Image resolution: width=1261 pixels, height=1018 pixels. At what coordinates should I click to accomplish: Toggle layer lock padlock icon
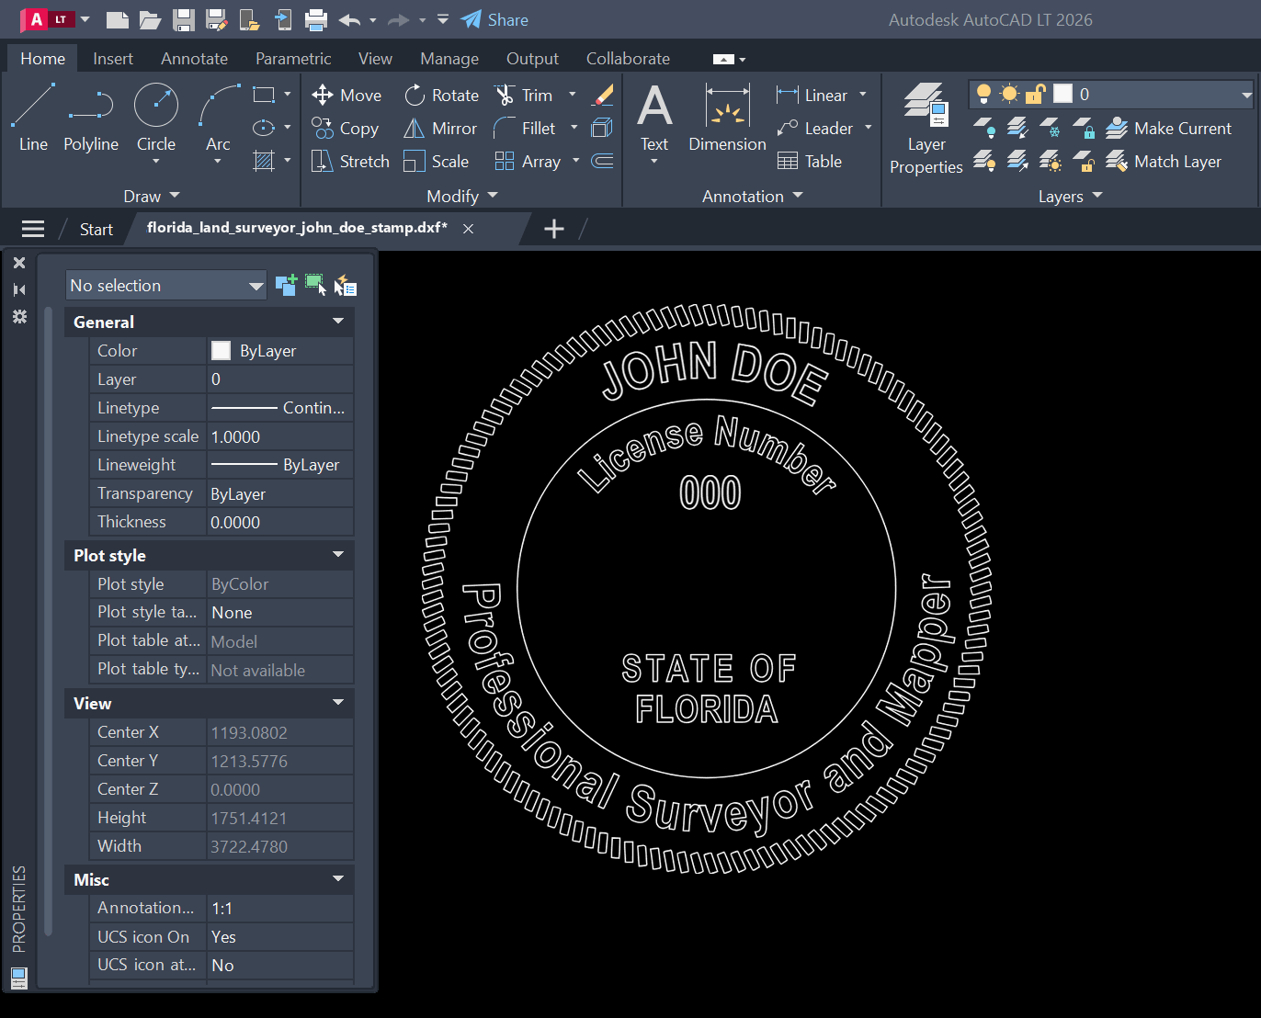point(1036,94)
